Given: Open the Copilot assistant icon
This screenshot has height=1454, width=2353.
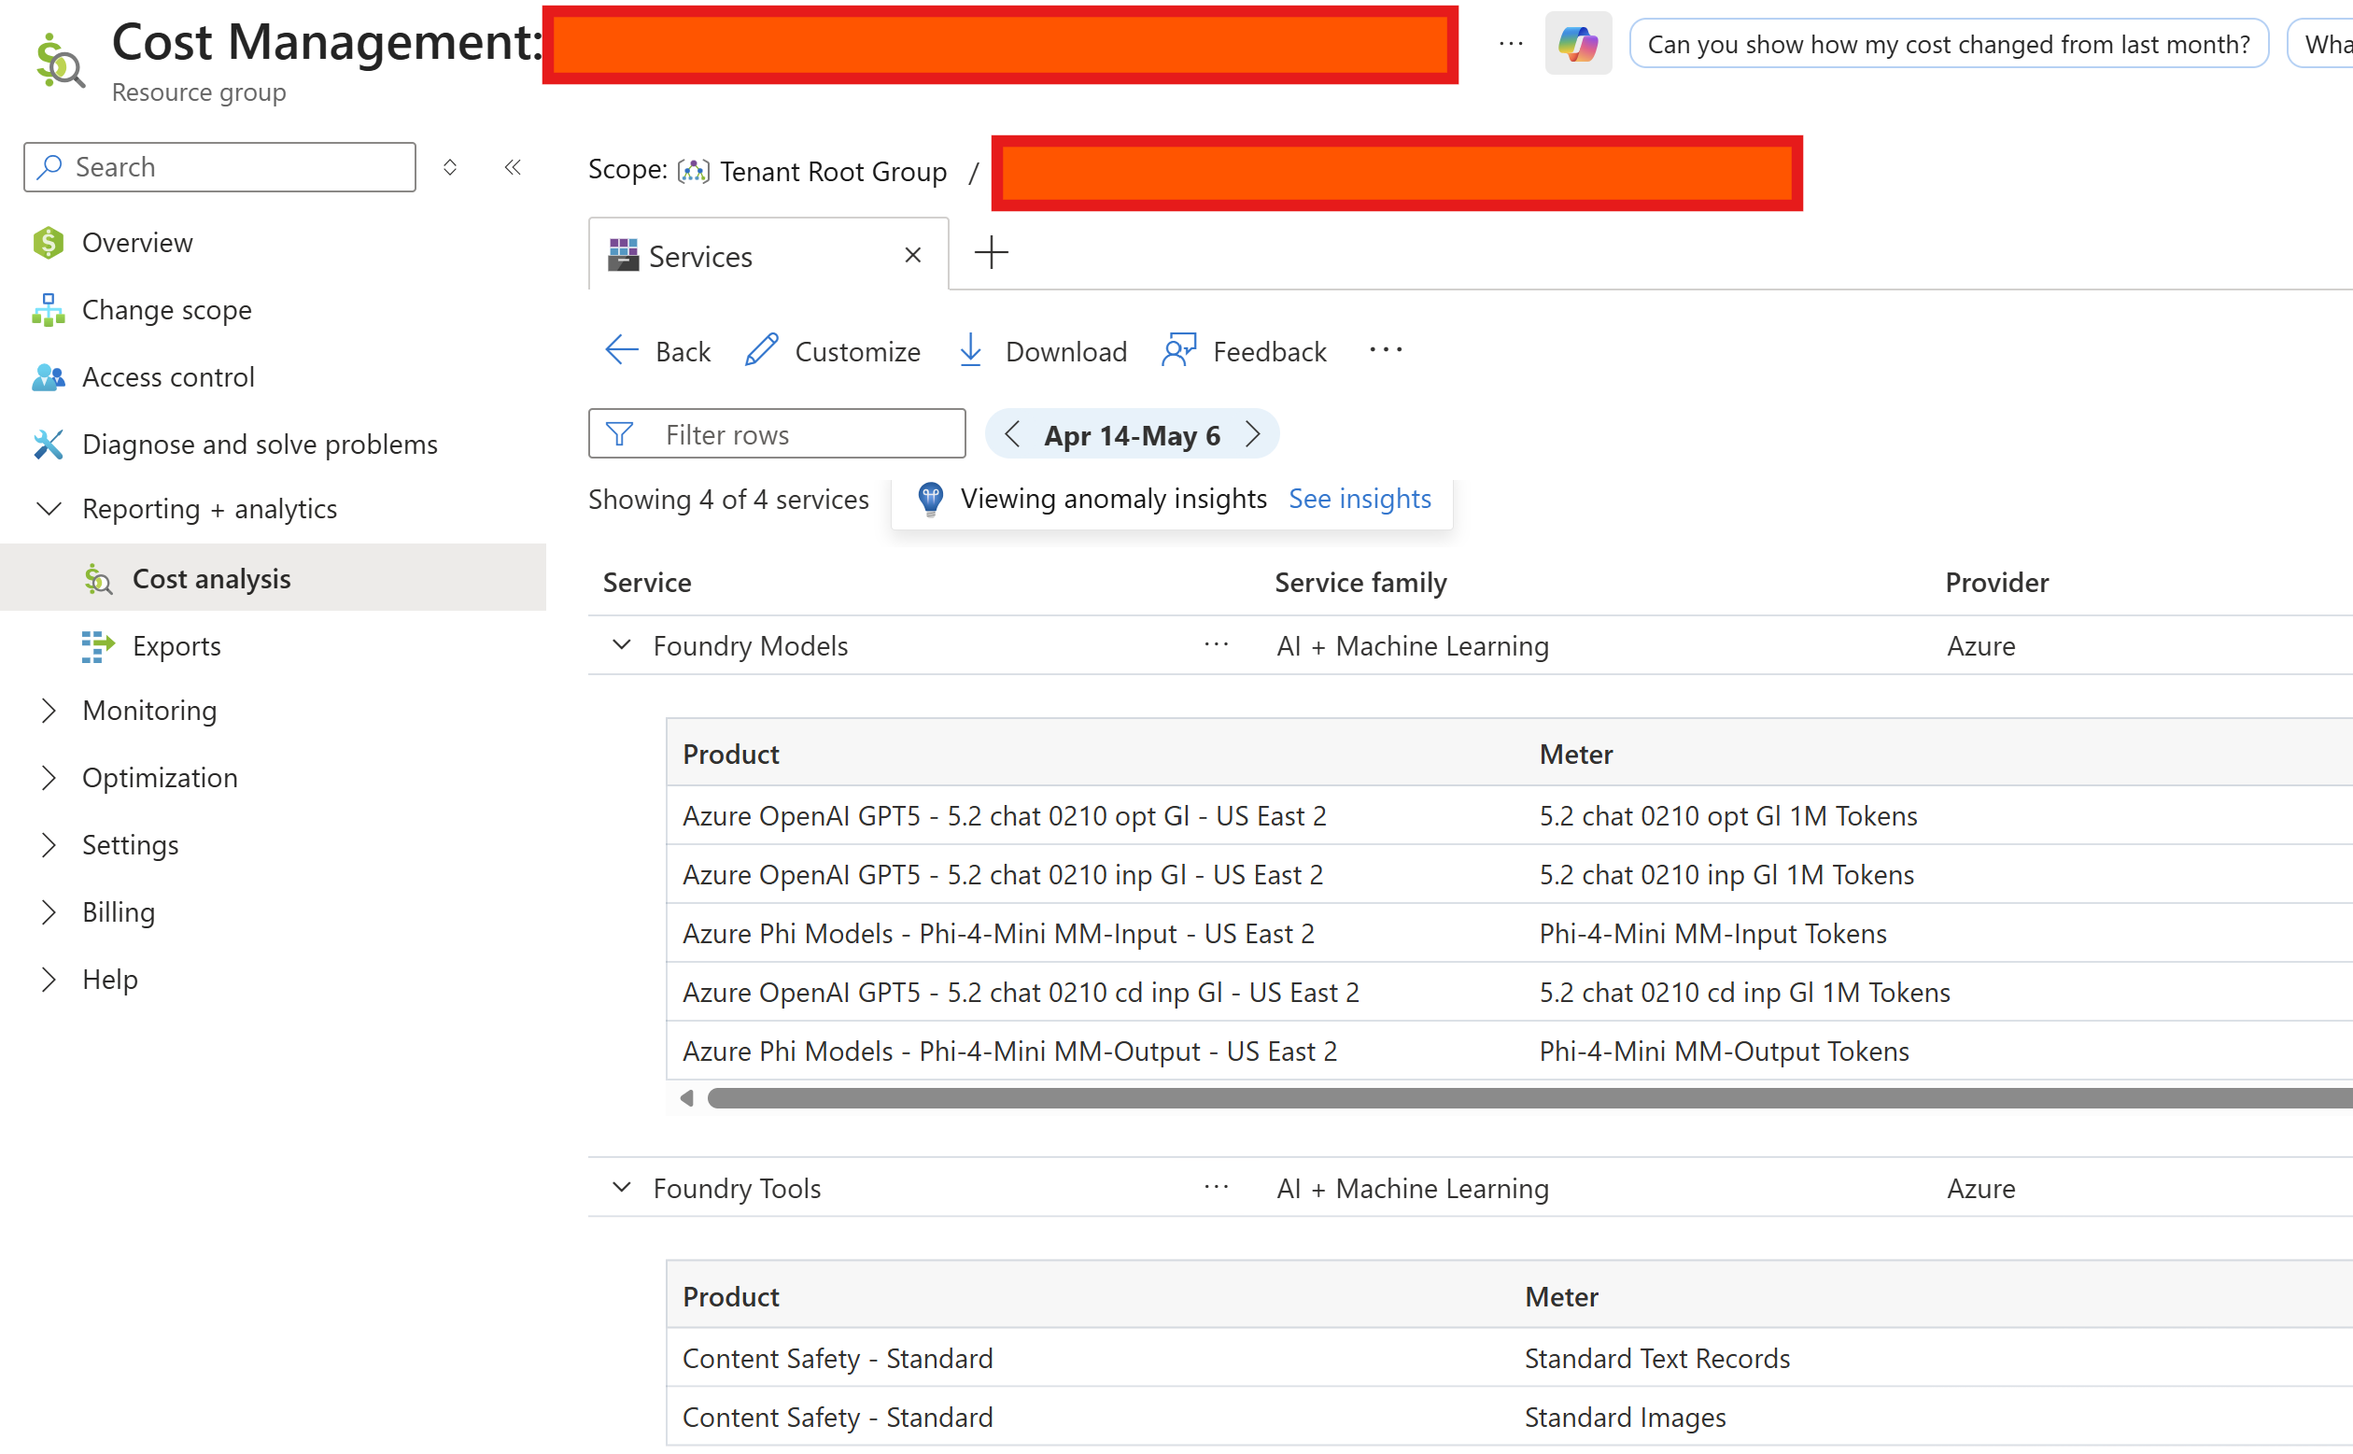Looking at the screenshot, I should (x=1578, y=43).
